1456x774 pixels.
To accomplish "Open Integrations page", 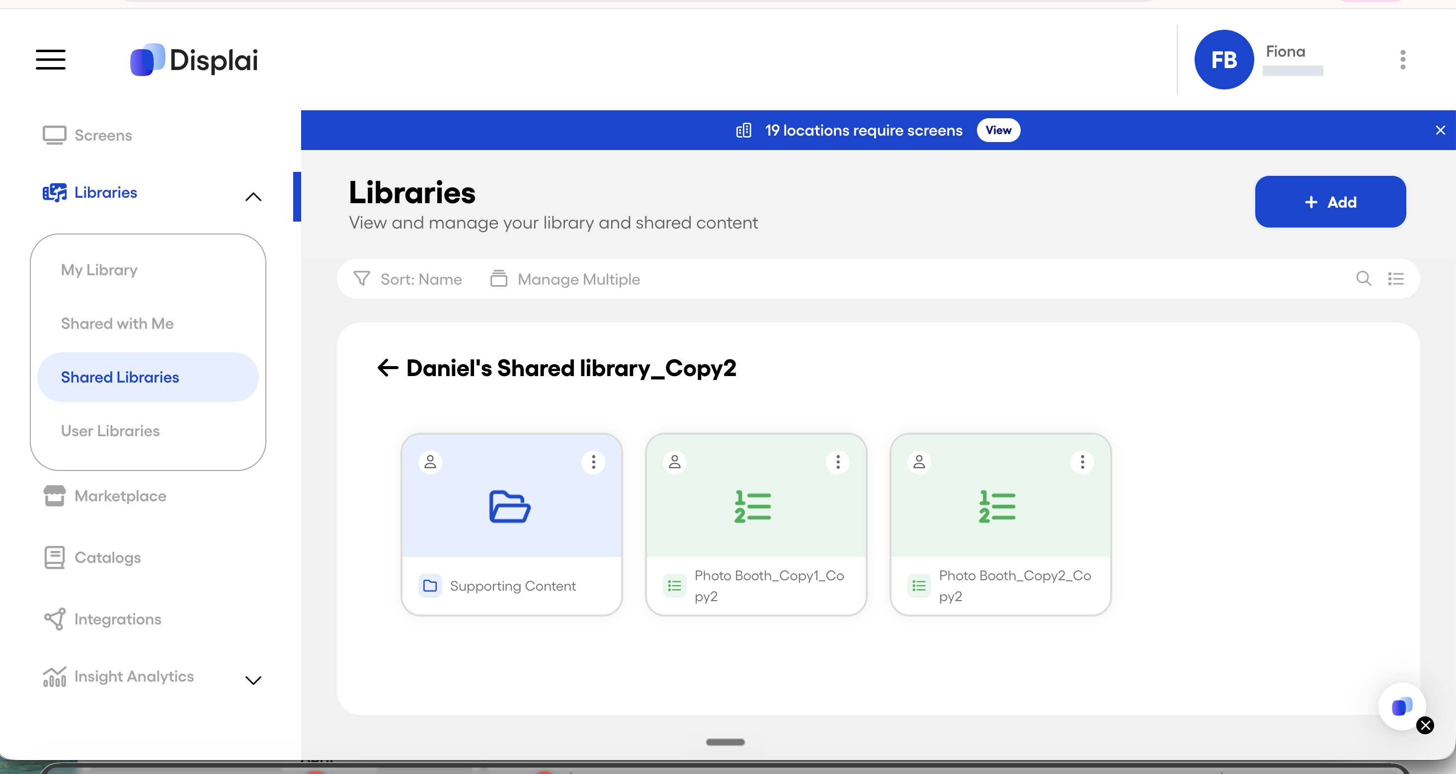I will click(102, 619).
